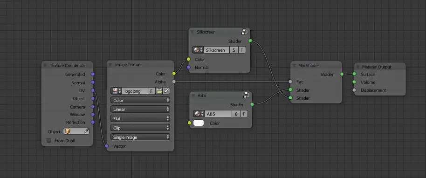
Task: Open the image browse icon next to logo.png
Action: coord(116,91)
